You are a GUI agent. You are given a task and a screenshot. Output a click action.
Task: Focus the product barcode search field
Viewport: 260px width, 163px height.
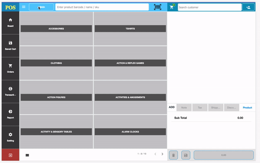point(102,7)
